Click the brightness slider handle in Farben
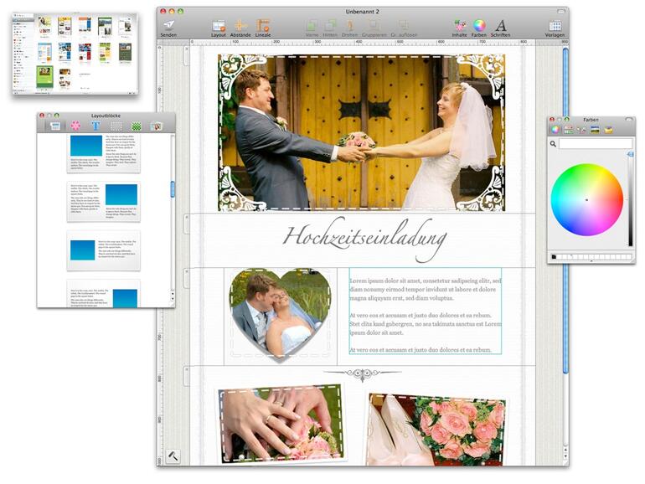Viewport: 645px width, 484px height. coord(630,154)
